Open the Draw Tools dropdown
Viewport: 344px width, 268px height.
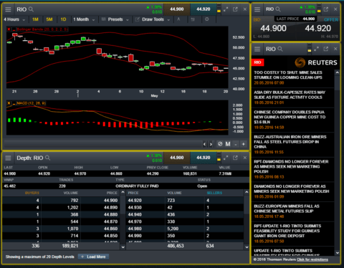click(x=153, y=19)
